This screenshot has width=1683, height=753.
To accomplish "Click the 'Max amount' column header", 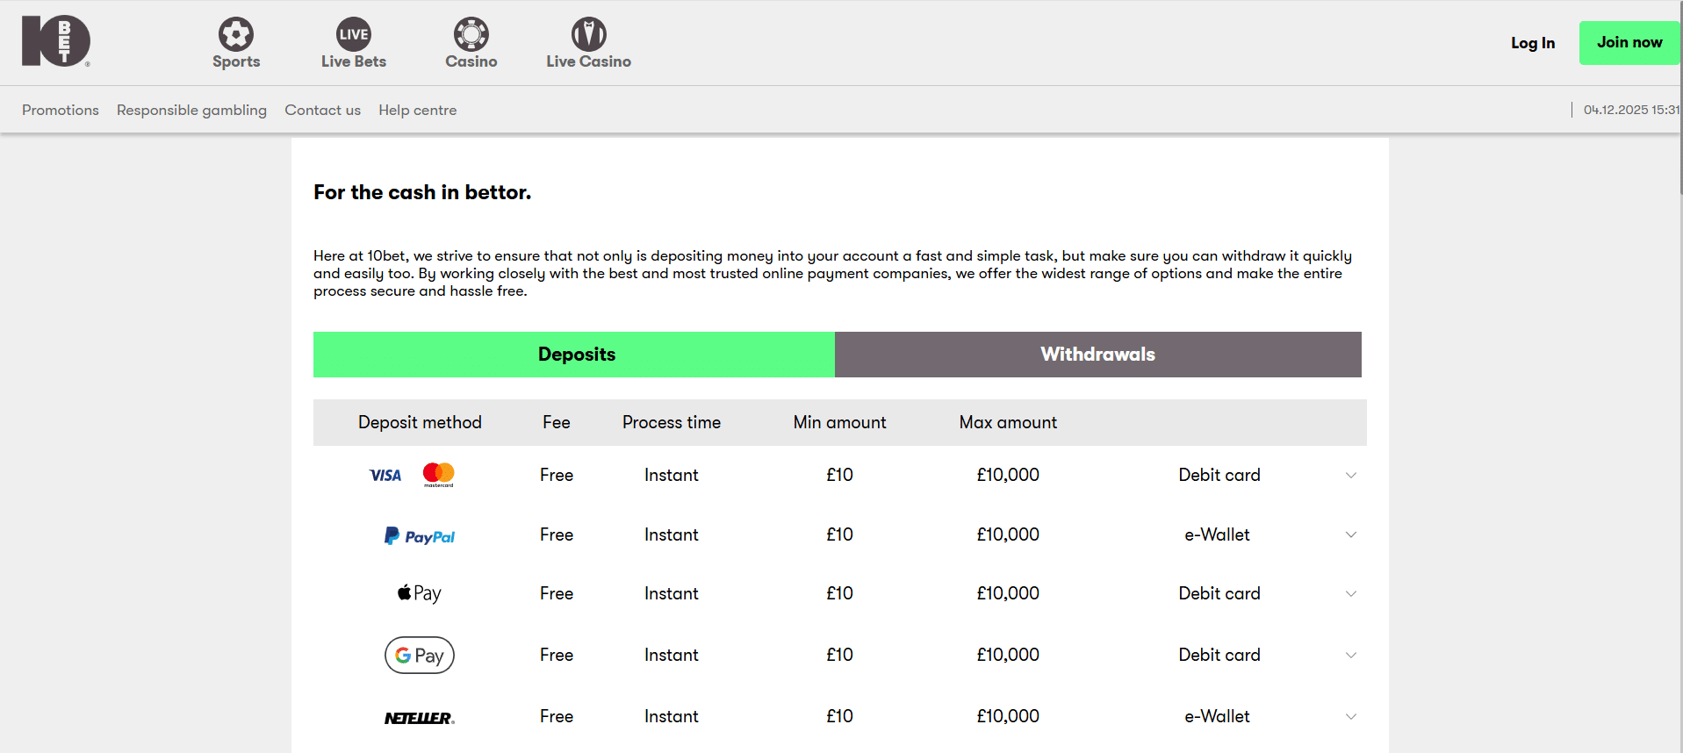I will click(1008, 422).
